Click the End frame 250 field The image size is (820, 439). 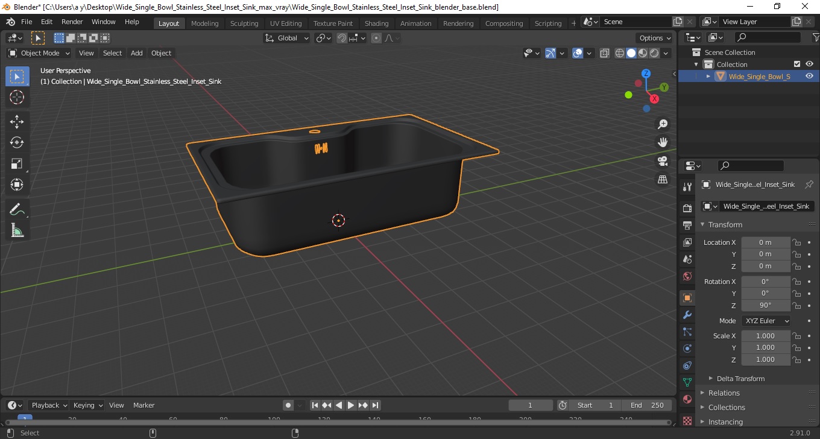pyautogui.click(x=648, y=405)
